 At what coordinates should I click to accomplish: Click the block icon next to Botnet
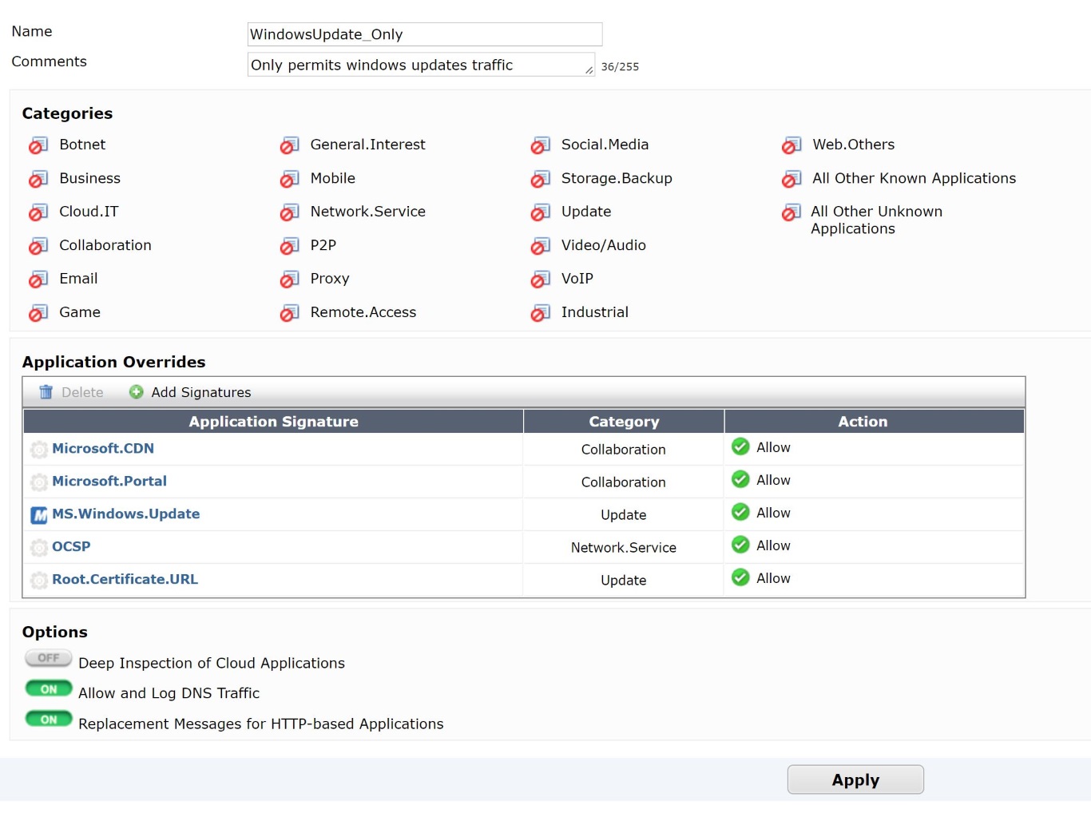pyautogui.click(x=38, y=145)
